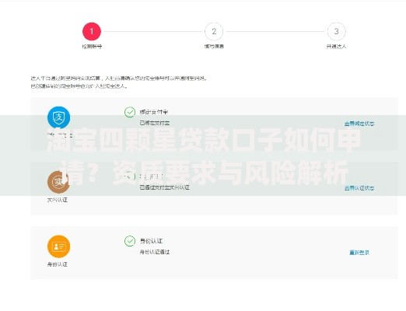Click the blue link in the 身份认证 row
This screenshot has width=406, height=311.
pos(359,252)
